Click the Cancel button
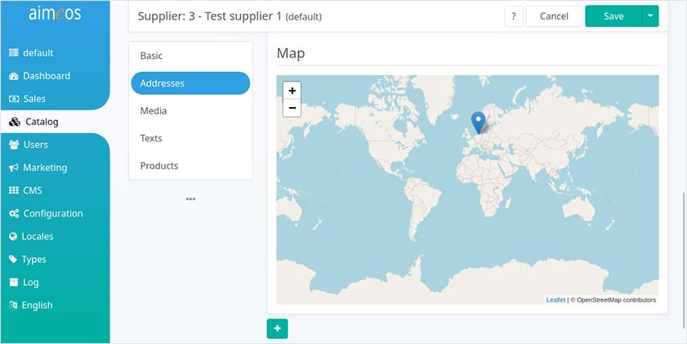 pos(554,16)
